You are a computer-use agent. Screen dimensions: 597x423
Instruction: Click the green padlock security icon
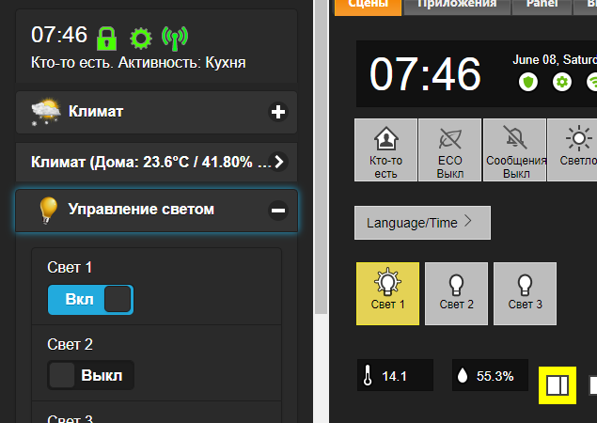pyautogui.click(x=106, y=39)
